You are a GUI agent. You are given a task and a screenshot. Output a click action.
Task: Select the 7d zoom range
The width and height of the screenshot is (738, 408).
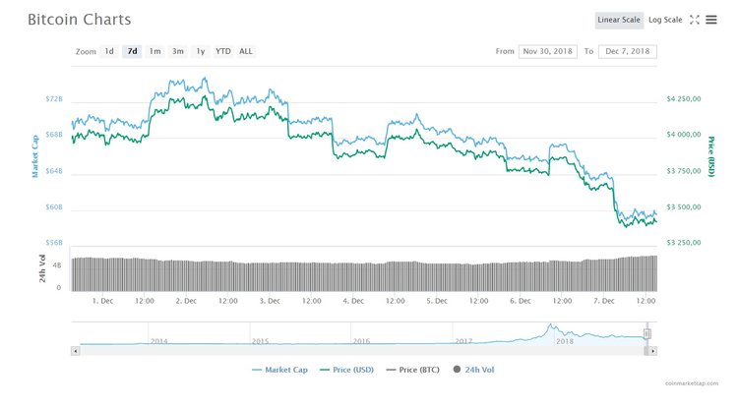[x=132, y=51]
